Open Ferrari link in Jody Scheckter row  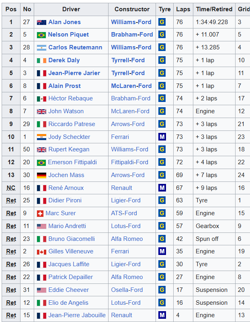pos(120,137)
